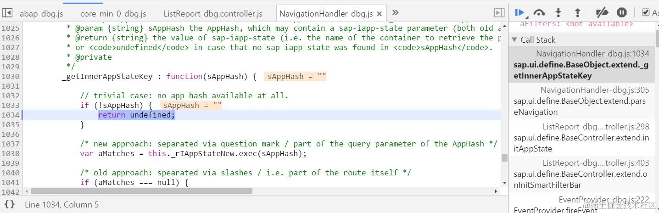This screenshot has height=213, width=659.
Task: Set a breakpoint on line 1041
Action: (11, 183)
